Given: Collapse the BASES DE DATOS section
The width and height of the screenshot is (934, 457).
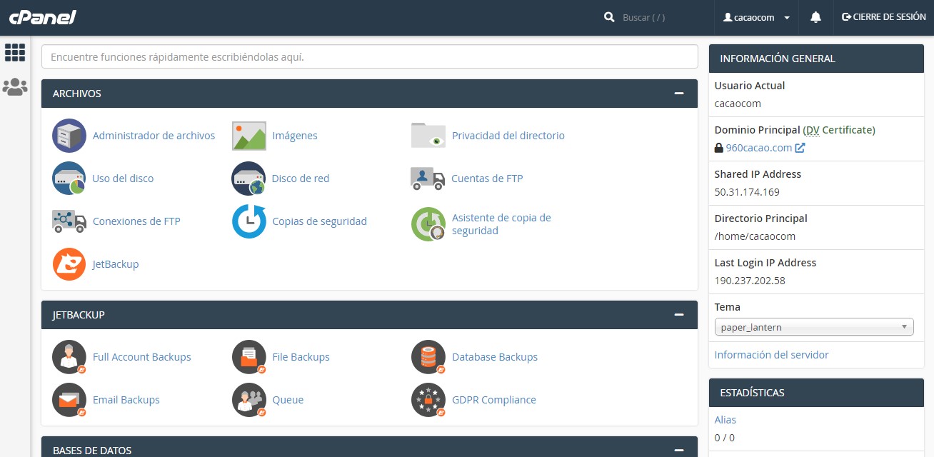Looking at the screenshot, I should 679,451.
